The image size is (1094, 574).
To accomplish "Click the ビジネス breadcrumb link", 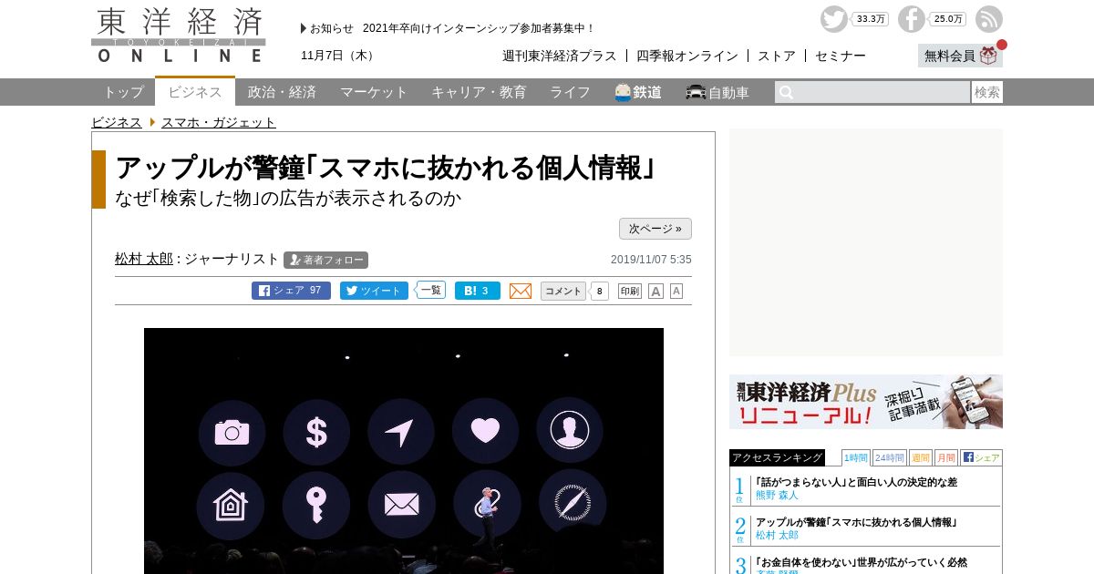I will point(116,122).
